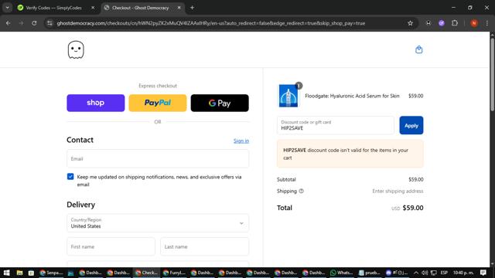Switch to the Verify Codes SimplyCodes tab
This screenshot has width=495, height=278.
[x=53, y=8]
